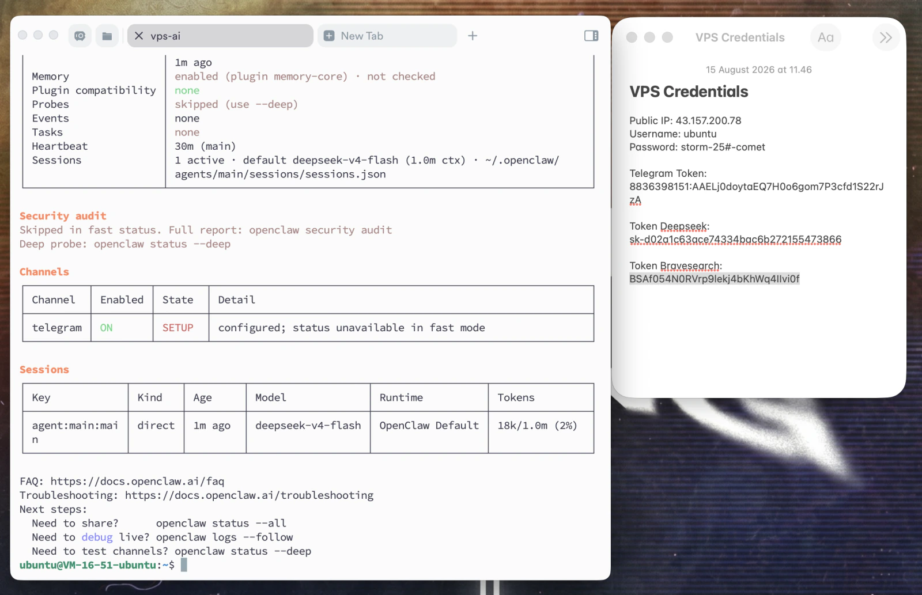Click the '30m (main)' heartbeat value

pos(206,146)
